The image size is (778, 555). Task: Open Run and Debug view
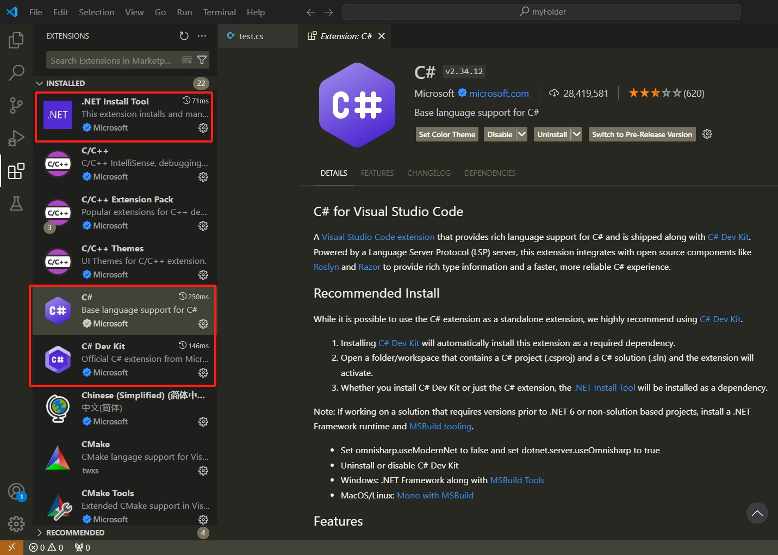(16, 138)
